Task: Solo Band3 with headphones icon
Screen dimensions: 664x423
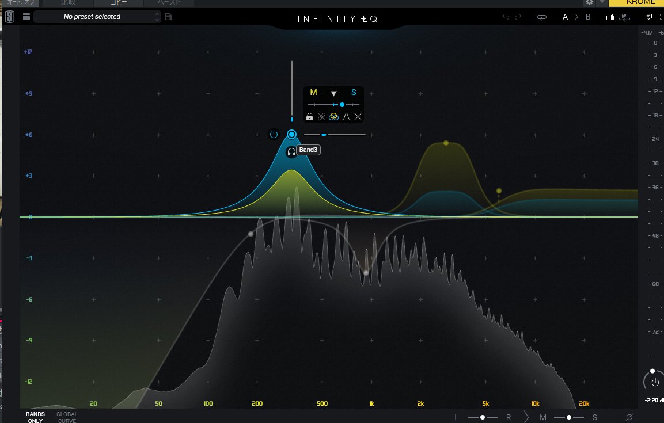Action: (291, 152)
